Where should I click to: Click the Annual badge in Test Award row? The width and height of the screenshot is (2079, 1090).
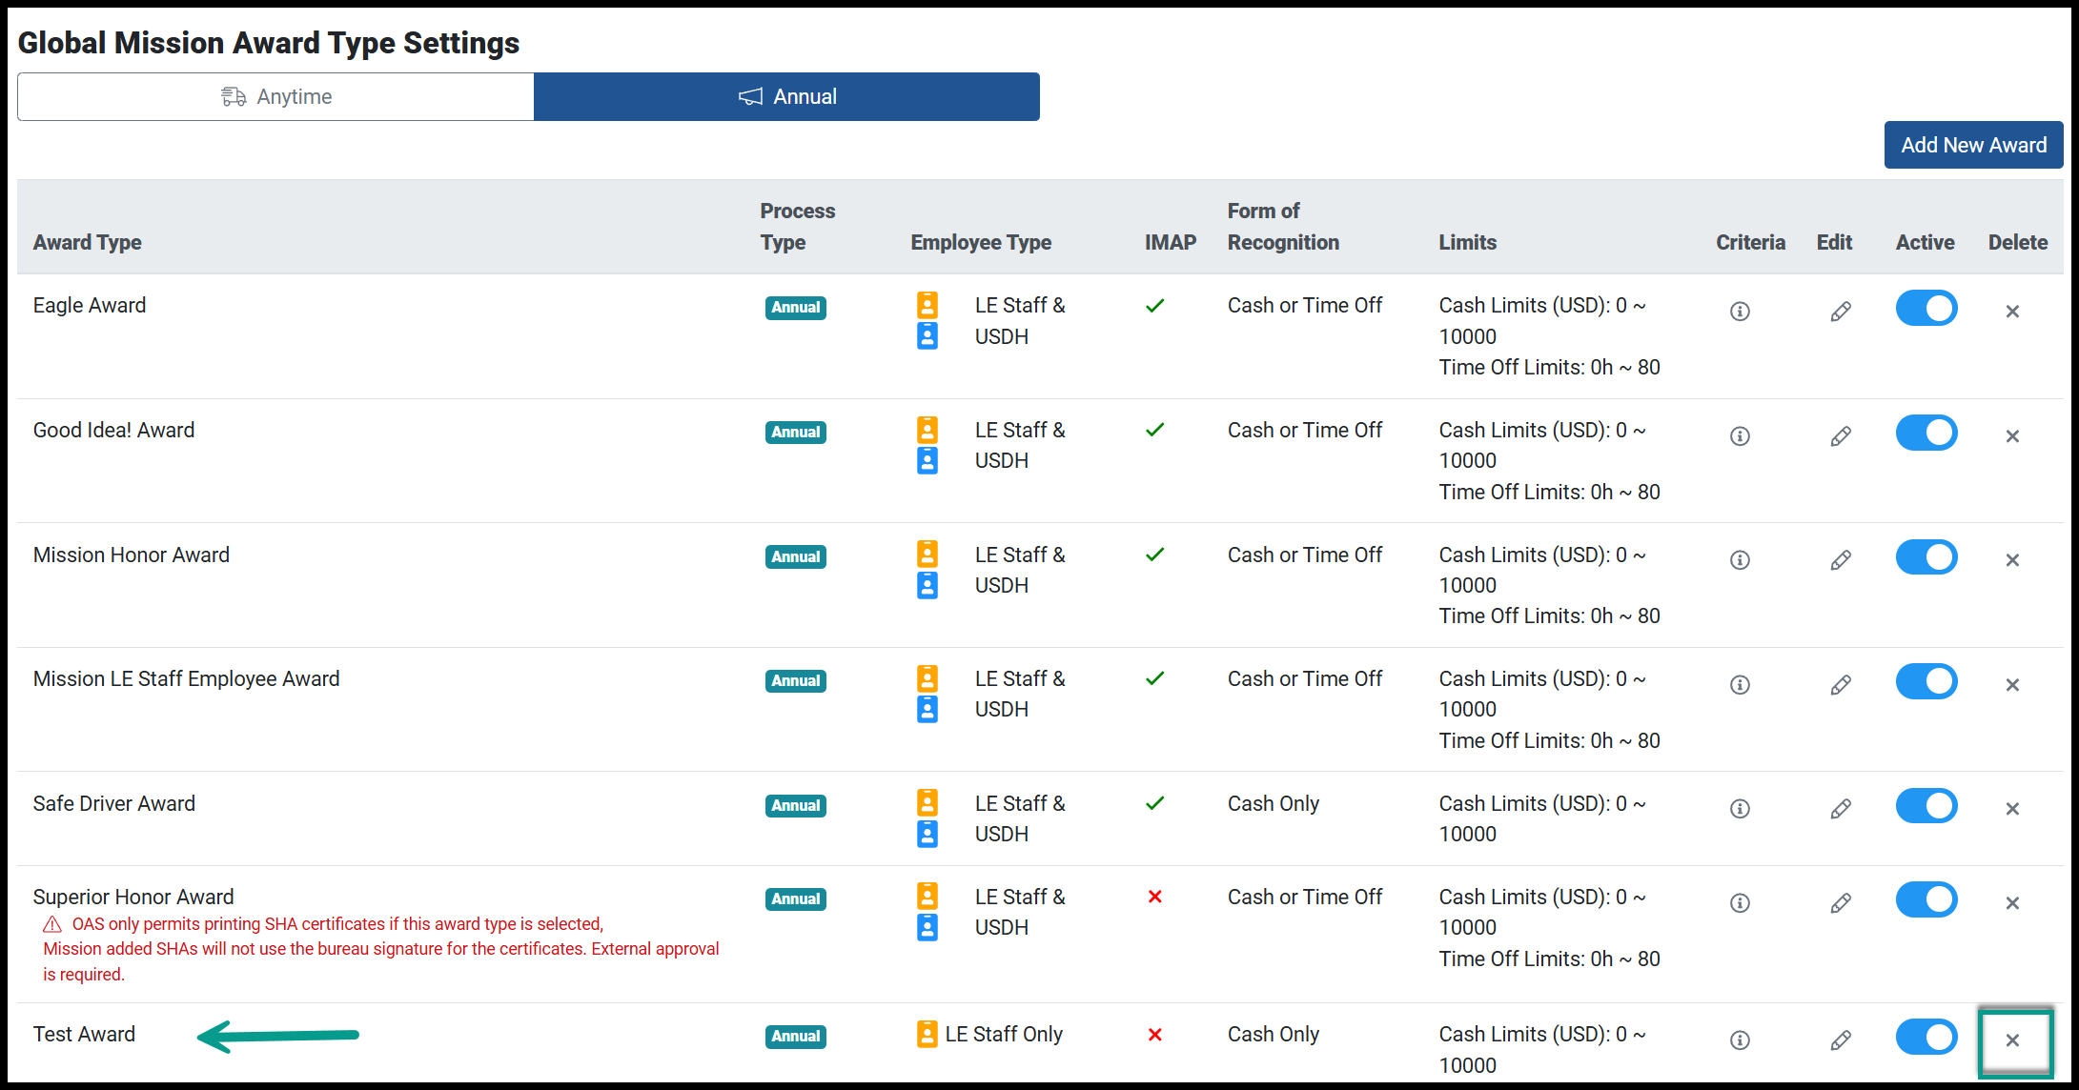[x=796, y=1036]
